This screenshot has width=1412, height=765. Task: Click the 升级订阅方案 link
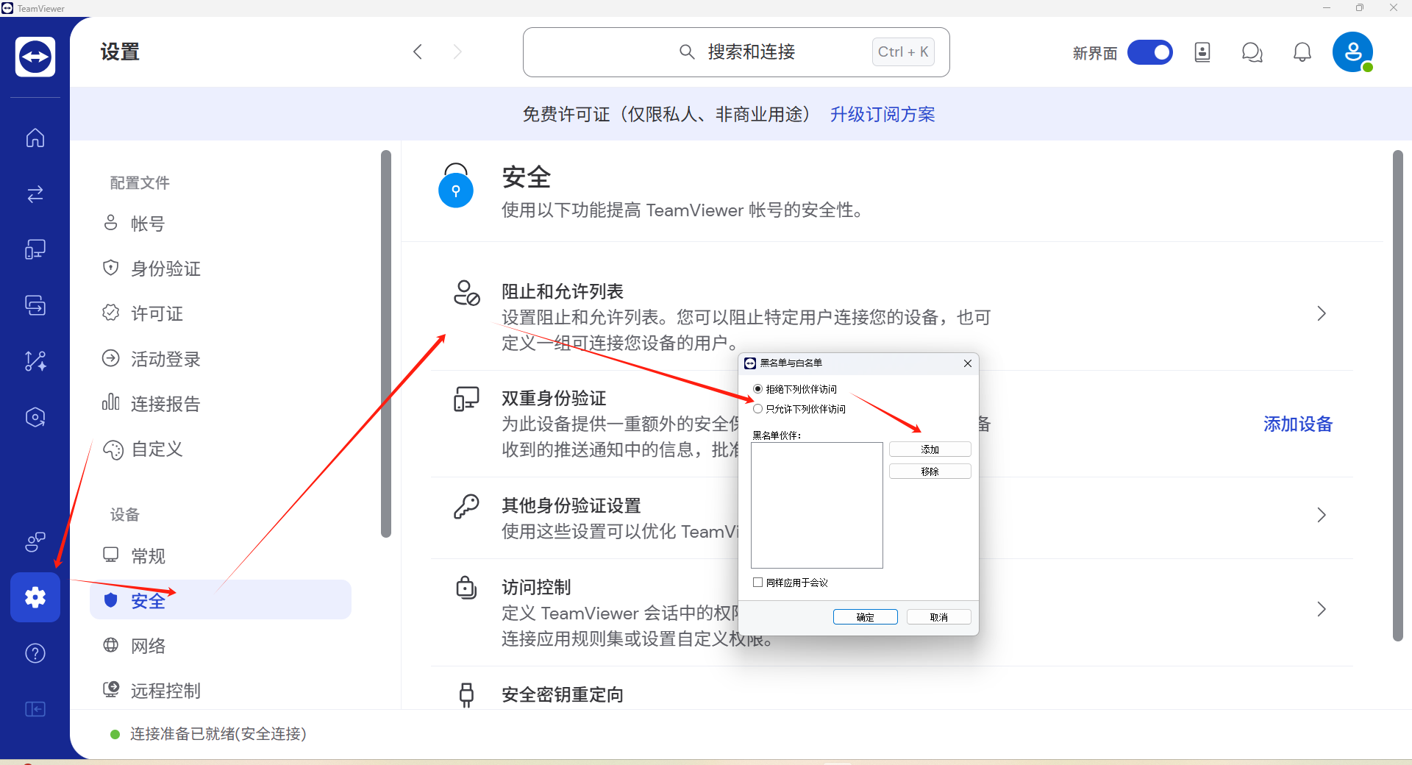pos(883,115)
